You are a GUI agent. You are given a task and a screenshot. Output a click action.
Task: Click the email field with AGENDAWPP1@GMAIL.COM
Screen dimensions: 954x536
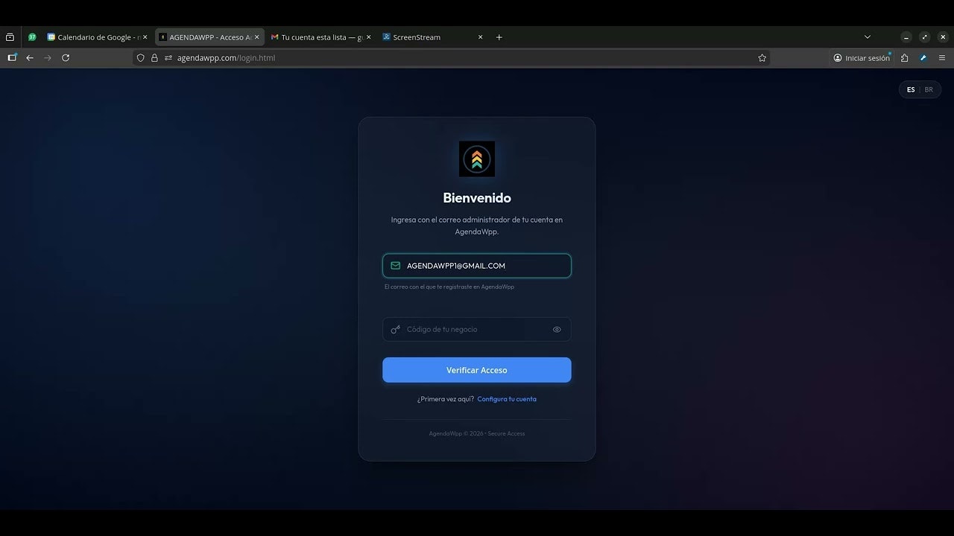[x=477, y=266]
